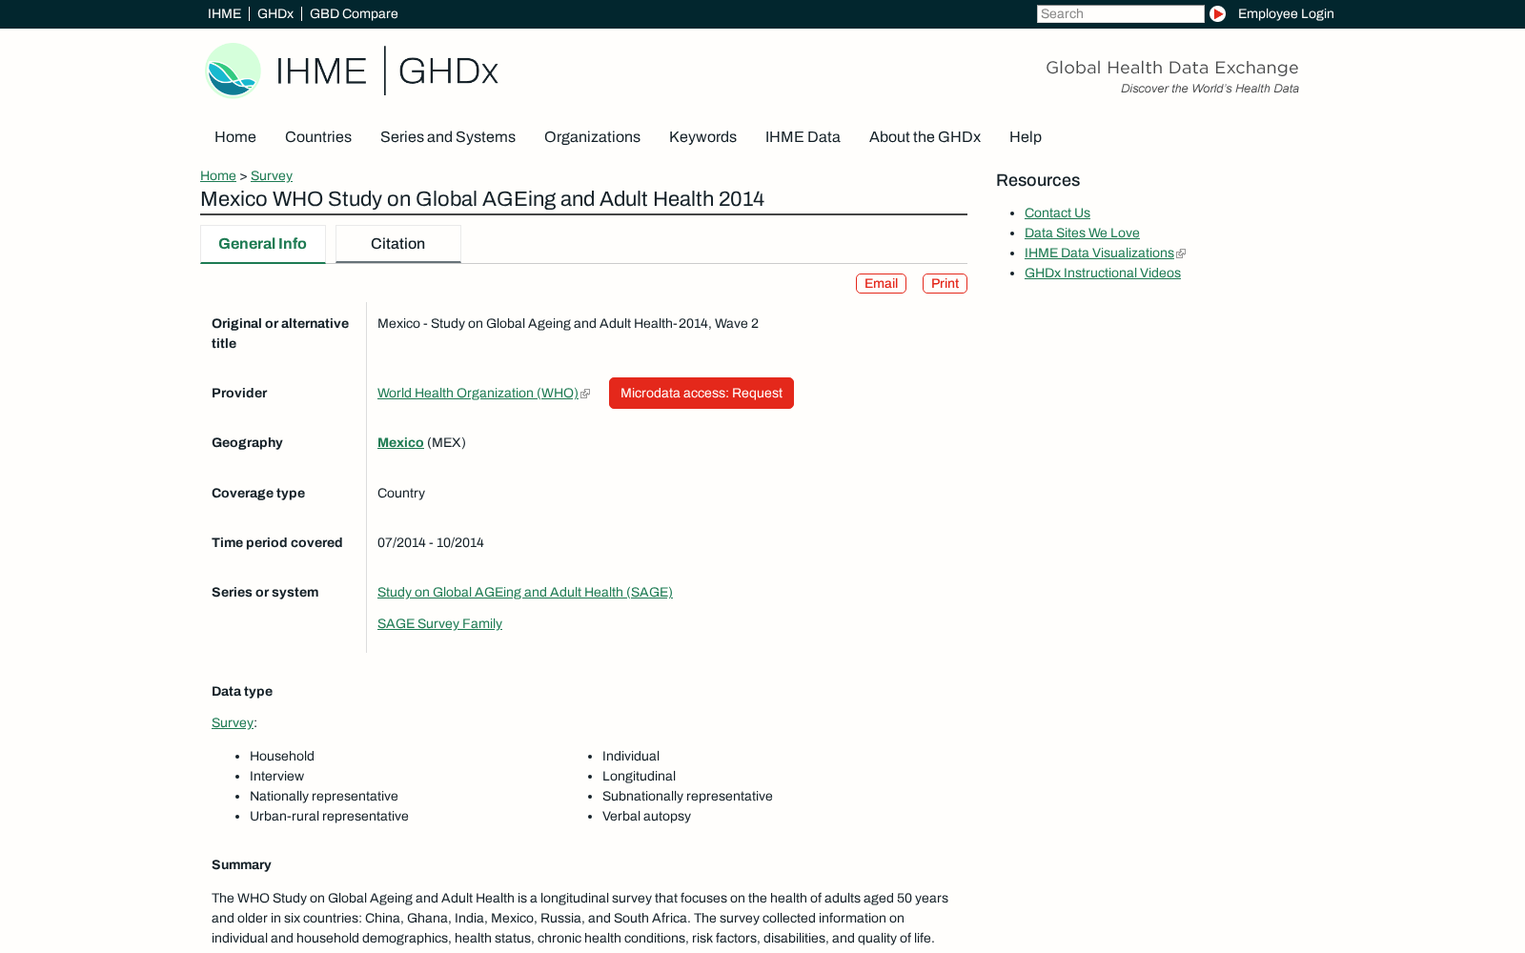The image size is (1525, 953).
Task: Open IHME Data Visualizations link
Action: click(x=1099, y=253)
